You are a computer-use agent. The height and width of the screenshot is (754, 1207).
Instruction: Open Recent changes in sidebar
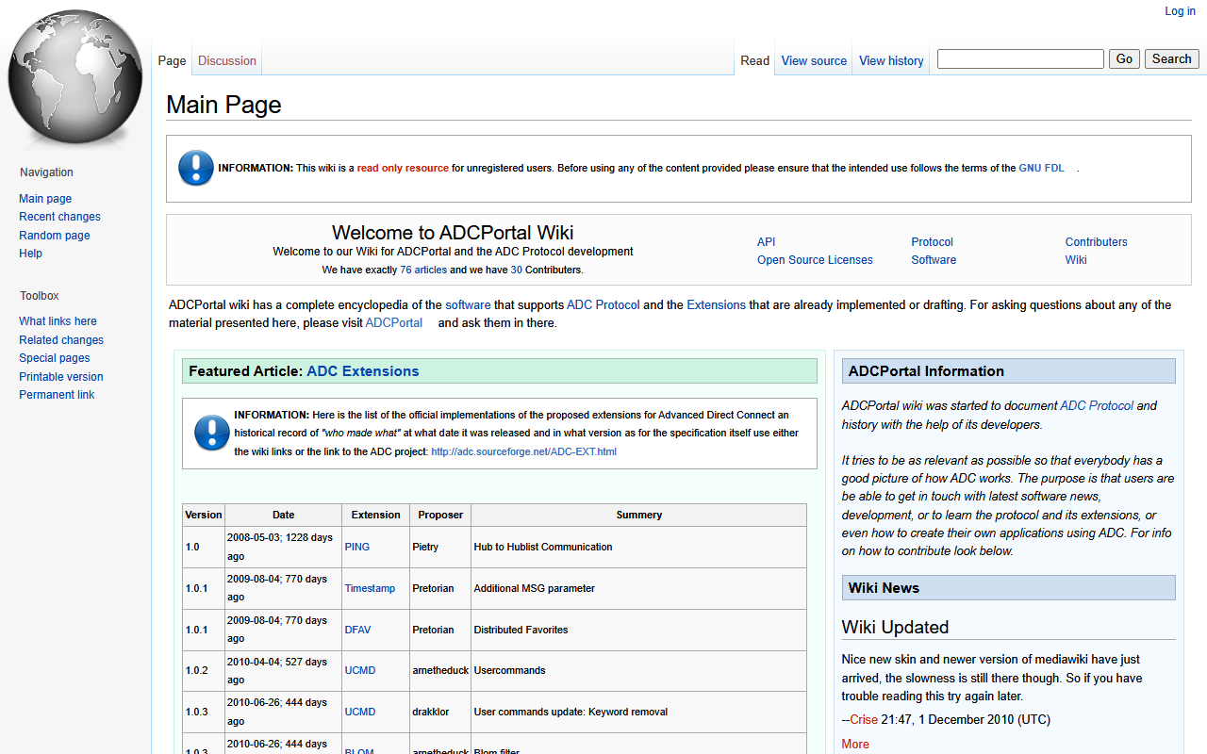click(59, 217)
